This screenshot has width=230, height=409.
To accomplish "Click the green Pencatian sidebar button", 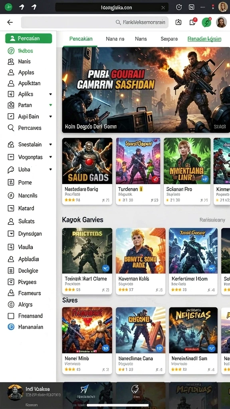I will coord(29,38).
